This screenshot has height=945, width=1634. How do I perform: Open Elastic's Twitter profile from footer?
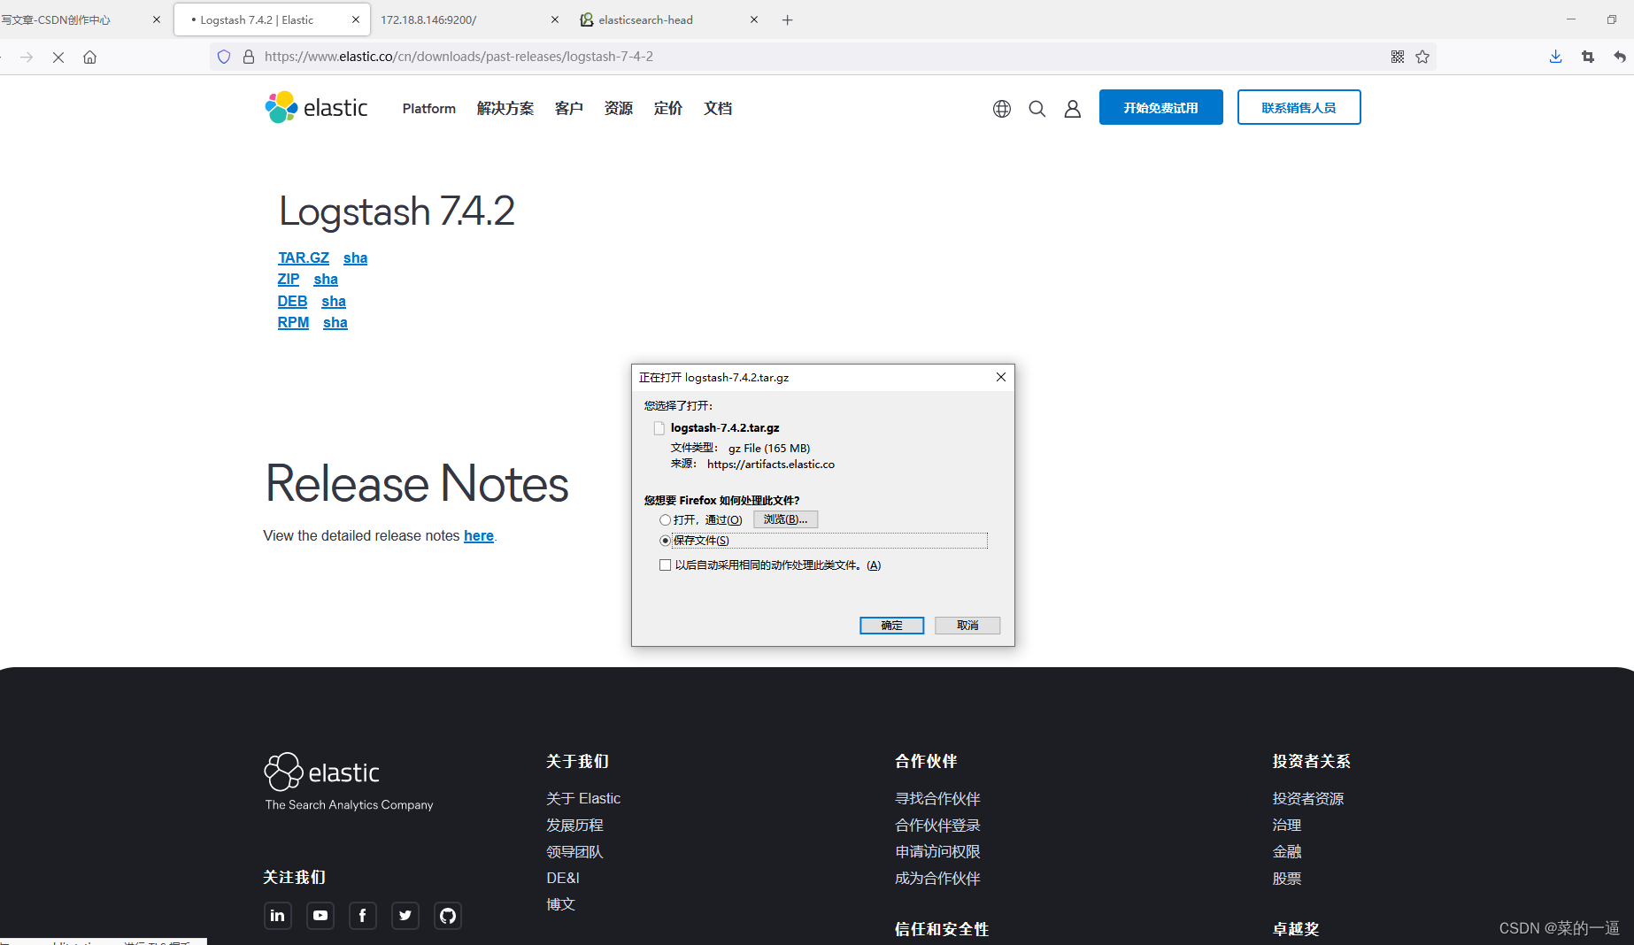pyautogui.click(x=405, y=916)
